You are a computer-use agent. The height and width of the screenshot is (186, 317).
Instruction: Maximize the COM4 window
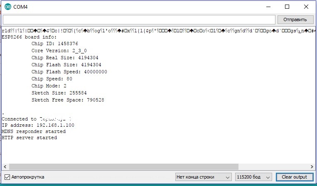click(x=287, y=7)
